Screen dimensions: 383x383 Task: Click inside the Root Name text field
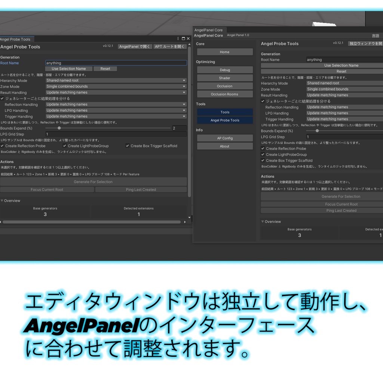click(x=116, y=63)
